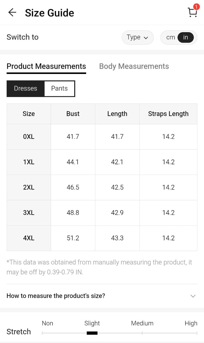Click the cart notification badge

point(197,7)
